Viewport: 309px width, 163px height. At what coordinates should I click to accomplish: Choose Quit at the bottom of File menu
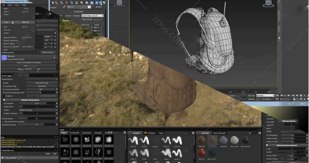18,50
